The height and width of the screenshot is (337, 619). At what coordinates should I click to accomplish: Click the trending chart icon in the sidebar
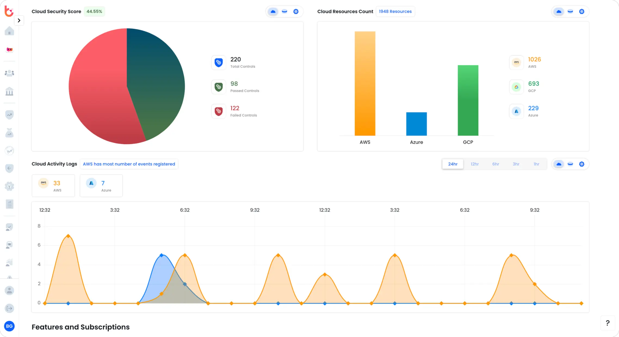pyautogui.click(x=9, y=115)
